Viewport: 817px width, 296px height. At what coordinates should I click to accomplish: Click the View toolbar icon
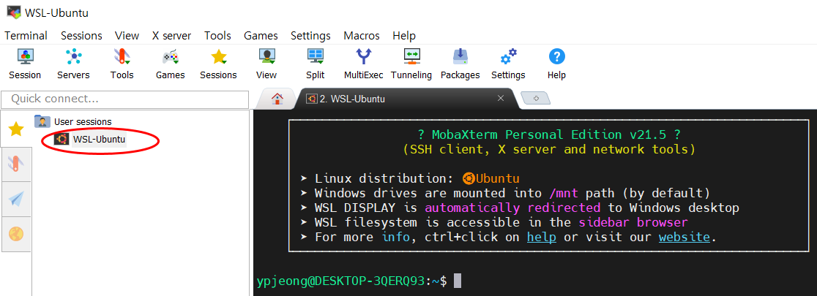point(266,64)
